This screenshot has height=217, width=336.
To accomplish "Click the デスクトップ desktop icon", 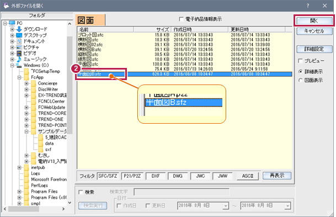I will pos(19,35).
